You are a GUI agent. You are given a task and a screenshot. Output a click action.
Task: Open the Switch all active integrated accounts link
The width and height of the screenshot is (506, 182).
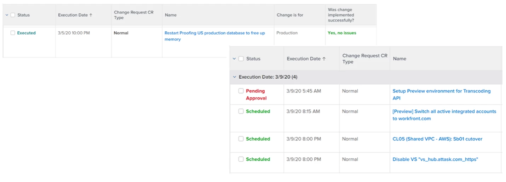click(x=444, y=111)
